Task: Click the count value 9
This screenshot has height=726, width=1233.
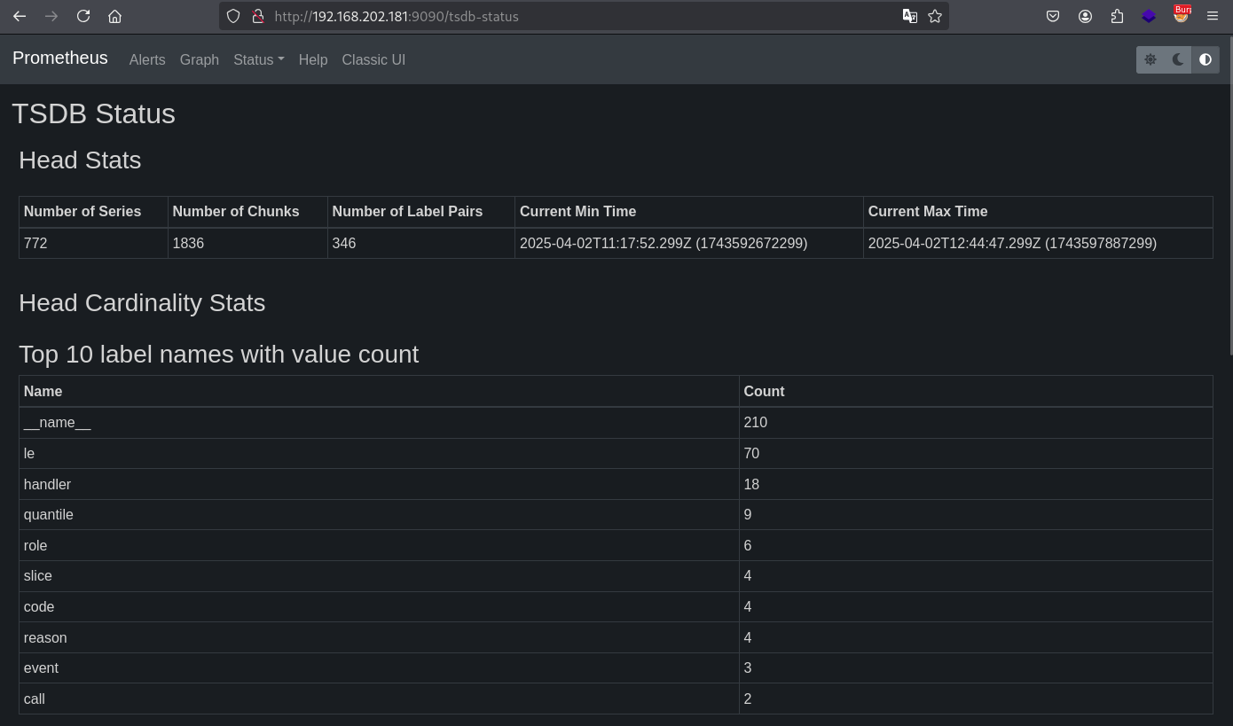Action: 748,514
